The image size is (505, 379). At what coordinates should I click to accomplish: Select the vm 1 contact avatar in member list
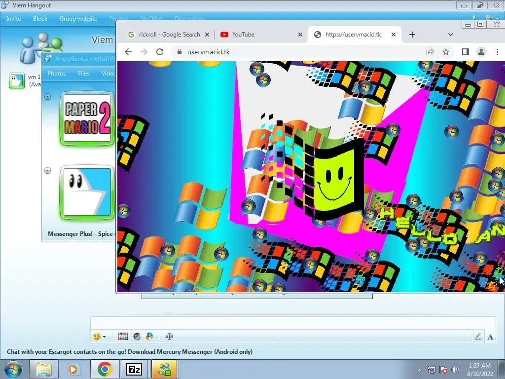pos(16,80)
